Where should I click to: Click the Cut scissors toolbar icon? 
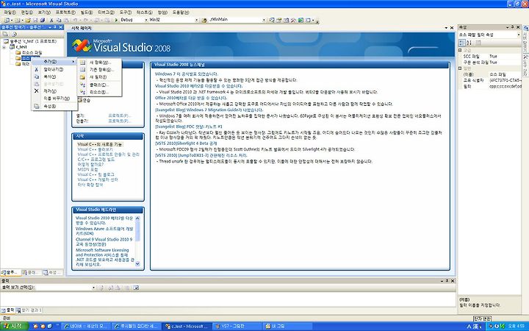coord(51,21)
